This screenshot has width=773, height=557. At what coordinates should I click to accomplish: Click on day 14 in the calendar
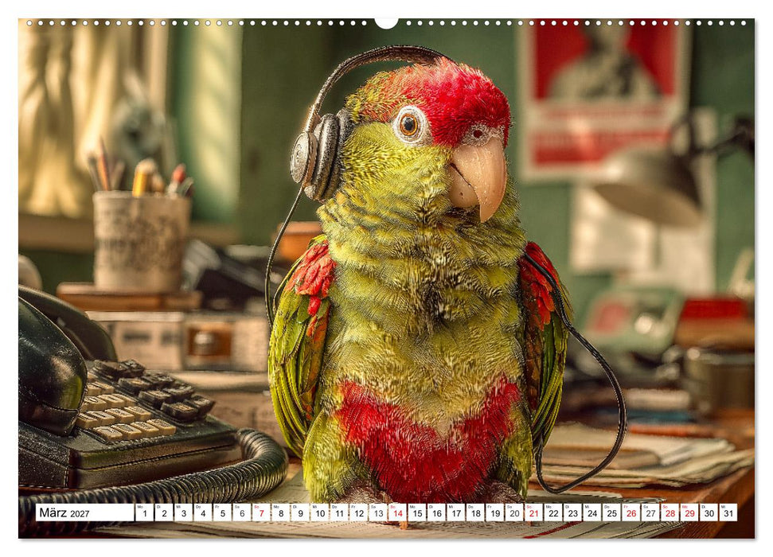point(397,512)
